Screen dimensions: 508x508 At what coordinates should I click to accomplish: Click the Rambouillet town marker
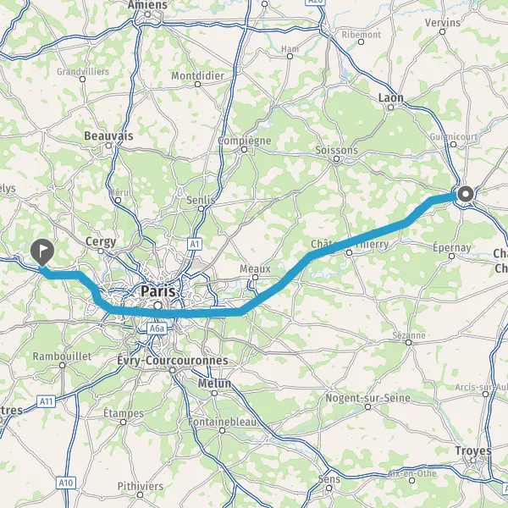click(x=62, y=366)
